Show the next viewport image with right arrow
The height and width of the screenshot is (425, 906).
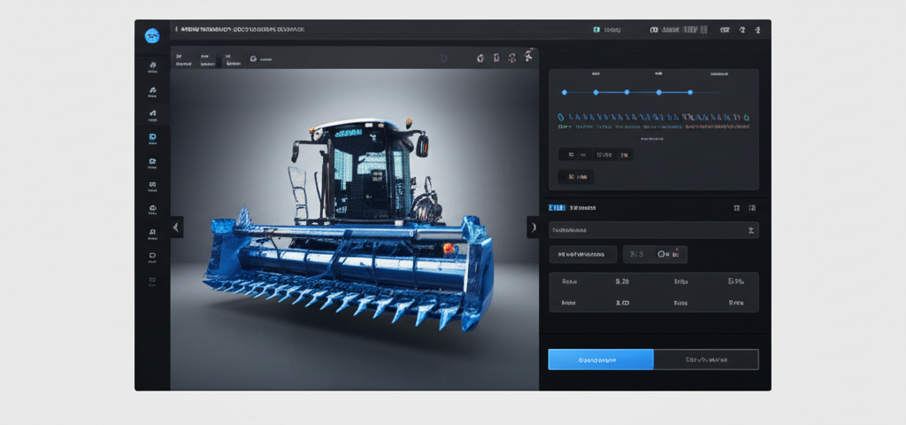[533, 228]
